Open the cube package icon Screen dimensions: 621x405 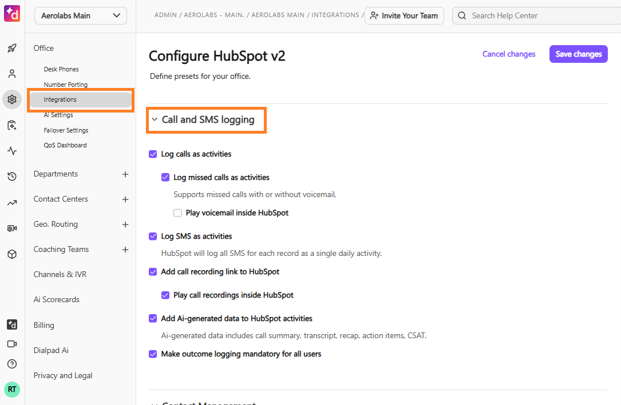pyautogui.click(x=12, y=254)
